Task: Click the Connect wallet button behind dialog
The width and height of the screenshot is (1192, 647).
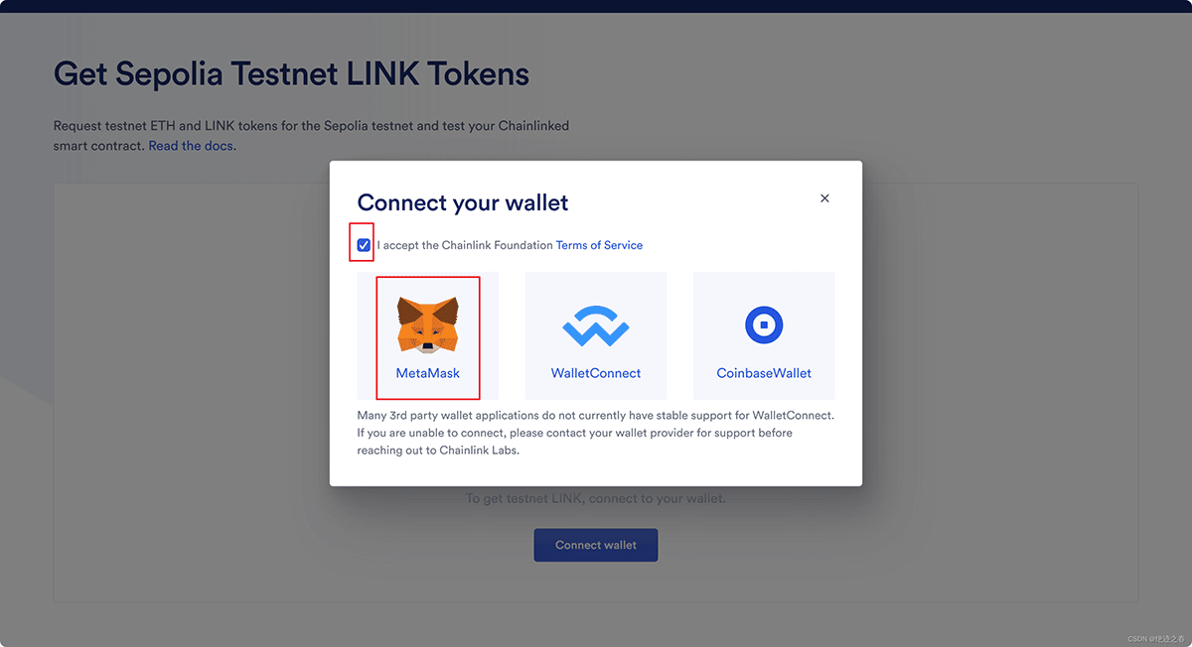Action: point(596,545)
